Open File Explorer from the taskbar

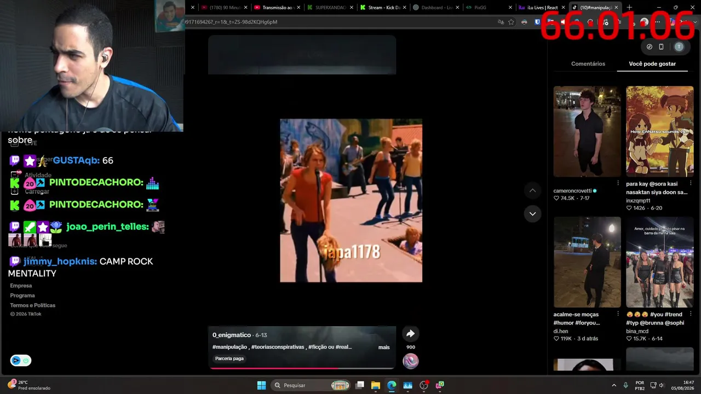click(x=376, y=385)
